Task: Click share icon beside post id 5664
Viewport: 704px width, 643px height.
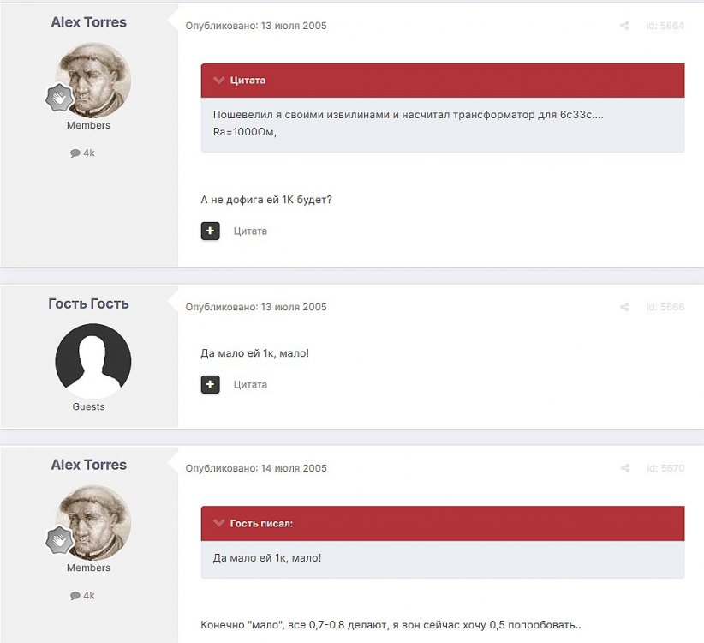Action: click(624, 26)
